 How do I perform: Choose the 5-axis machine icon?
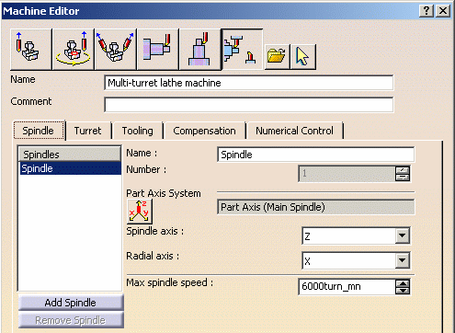tap(116, 49)
